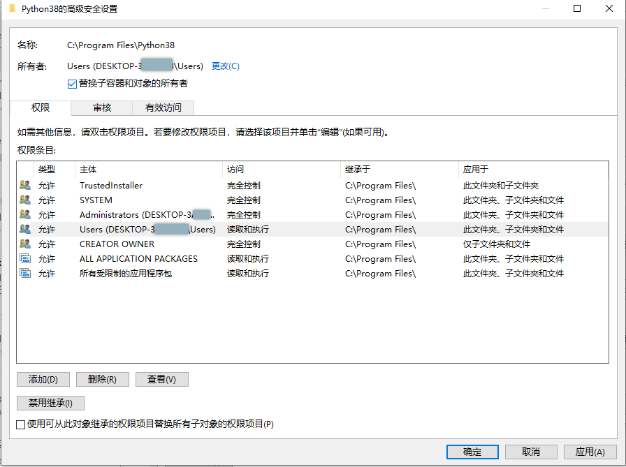Cancel with the 取消 button
The height and width of the screenshot is (467, 626).
[x=531, y=452]
